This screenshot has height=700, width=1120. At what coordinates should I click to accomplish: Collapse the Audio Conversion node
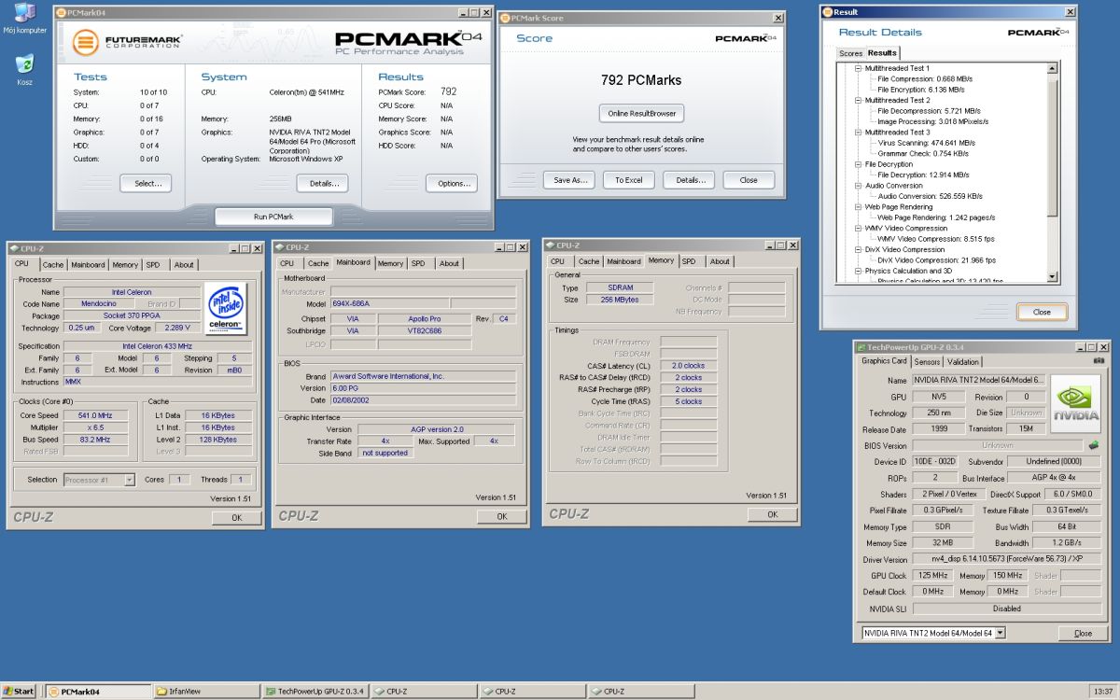tap(858, 186)
